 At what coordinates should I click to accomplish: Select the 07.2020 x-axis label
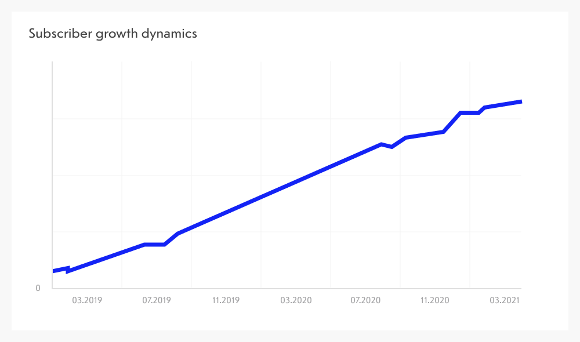pyautogui.click(x=365, y=300)
